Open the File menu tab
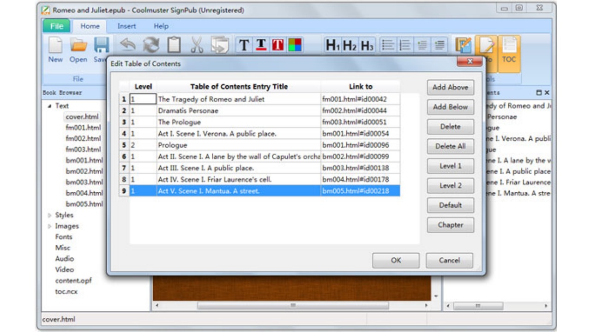This screenshot has width=591, height=332. [x=56, y=26]
